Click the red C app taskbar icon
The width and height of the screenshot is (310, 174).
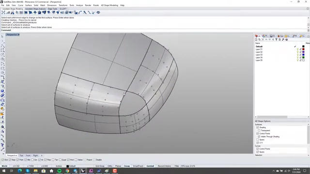point(115,171)
